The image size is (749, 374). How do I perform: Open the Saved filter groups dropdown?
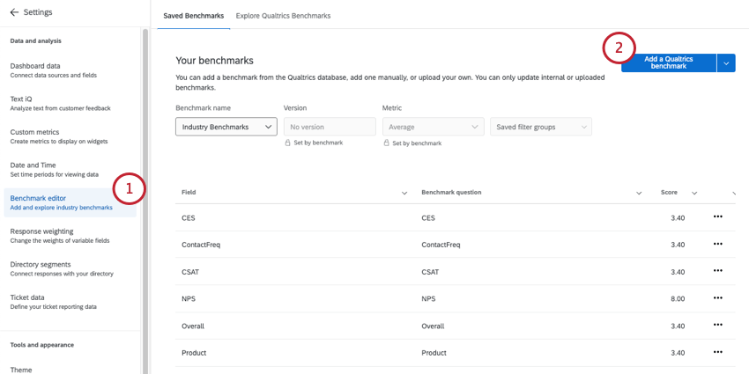[x=540, y=127]
